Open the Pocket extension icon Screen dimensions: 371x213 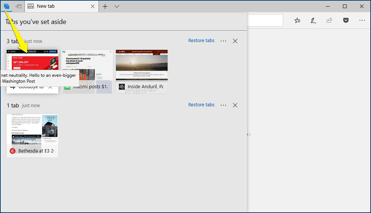point(346,20)
